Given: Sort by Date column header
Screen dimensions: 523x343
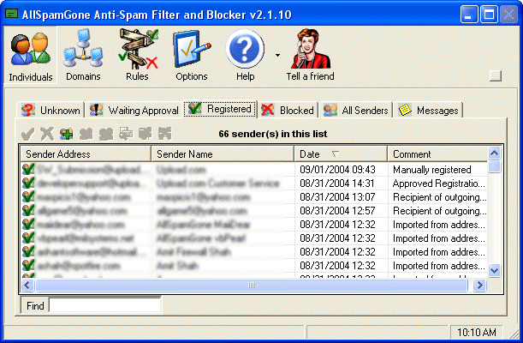Looking at the screenshot, I should point(341,154).
